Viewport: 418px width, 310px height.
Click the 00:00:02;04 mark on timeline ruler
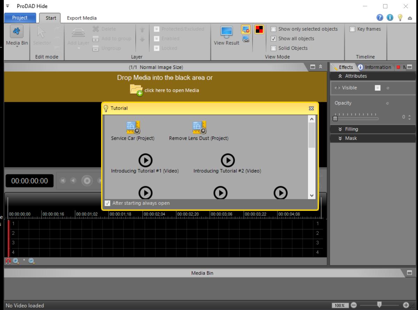coord(154,214)
